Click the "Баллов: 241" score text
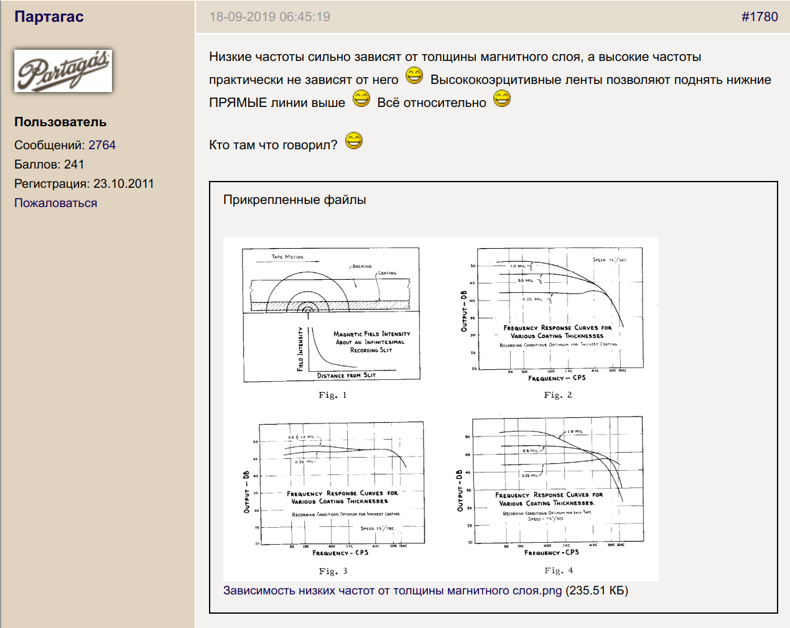790x628 pixels. coord(49,164)
